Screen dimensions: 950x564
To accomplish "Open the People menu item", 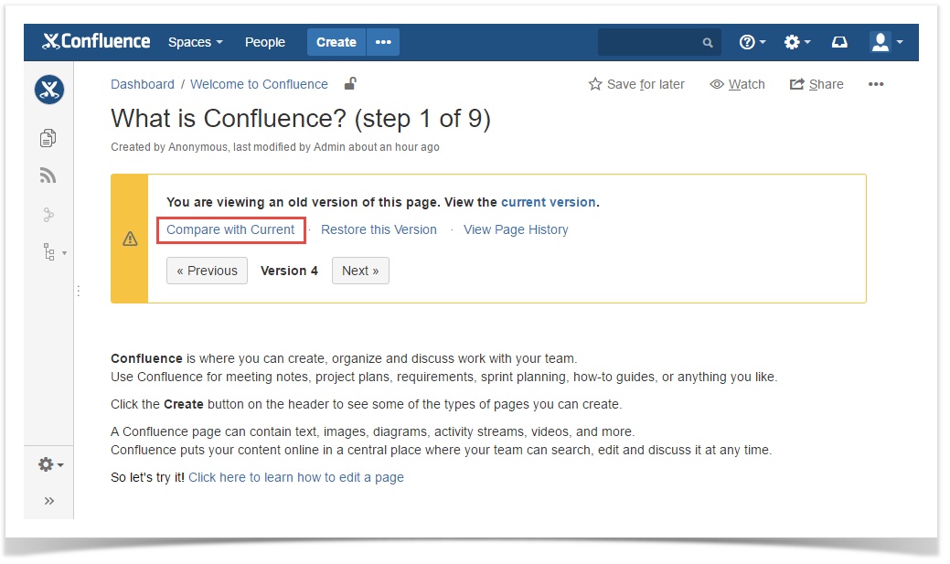I will tap(265, 42).
